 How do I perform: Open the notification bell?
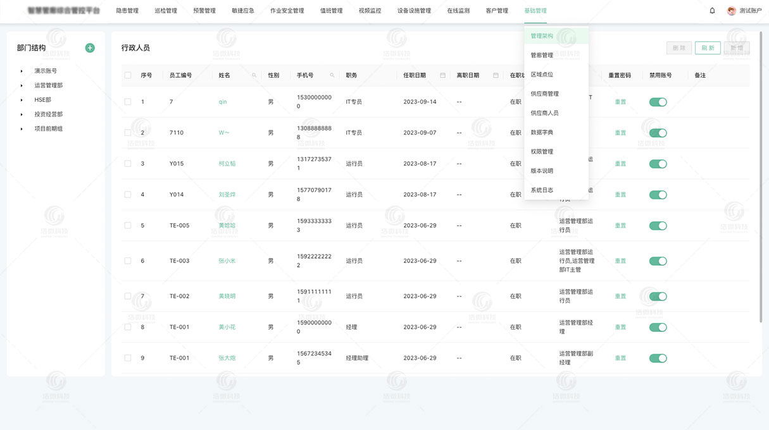(x=711, y=10)
